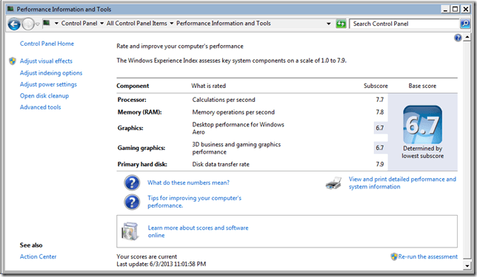Open help via blue question mark icon
Screen dimensions: 477x277
(458, 38)
